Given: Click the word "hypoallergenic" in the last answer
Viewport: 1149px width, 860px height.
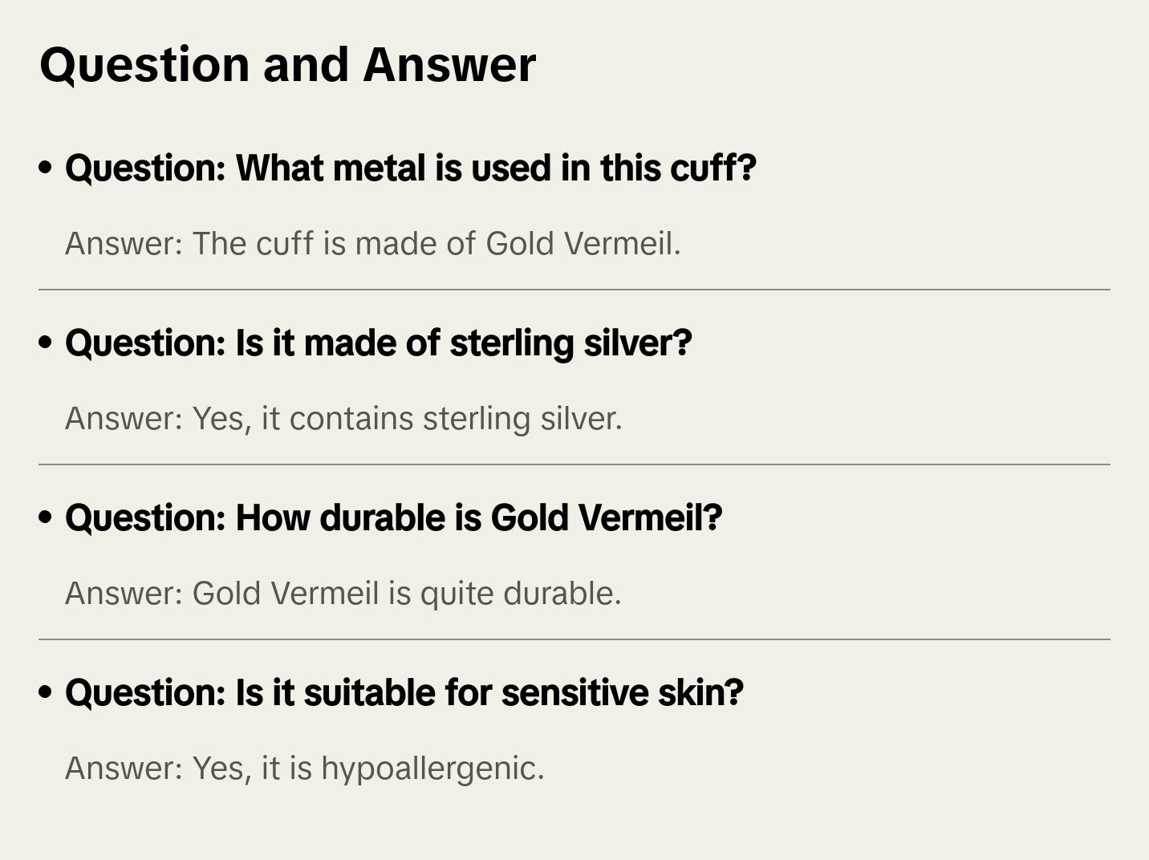Looking at the screenshot, I should (x=428, y=769).
